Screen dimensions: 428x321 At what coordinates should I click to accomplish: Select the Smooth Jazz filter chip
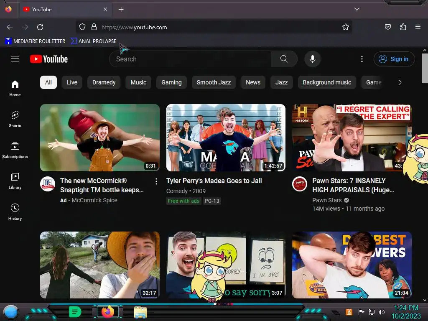[x=214, y=82]
